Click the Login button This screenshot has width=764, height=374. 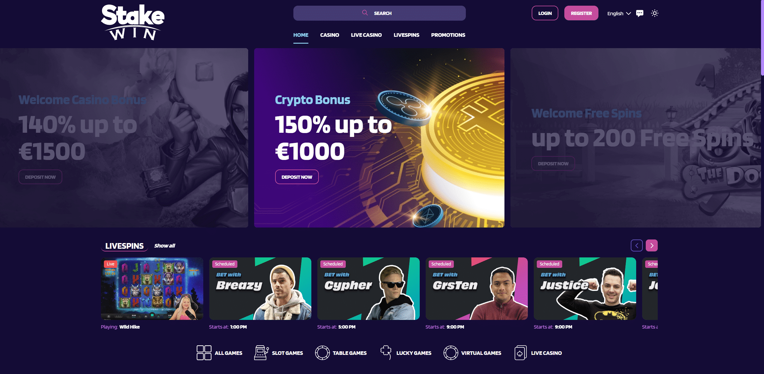[x=545, y=13]
